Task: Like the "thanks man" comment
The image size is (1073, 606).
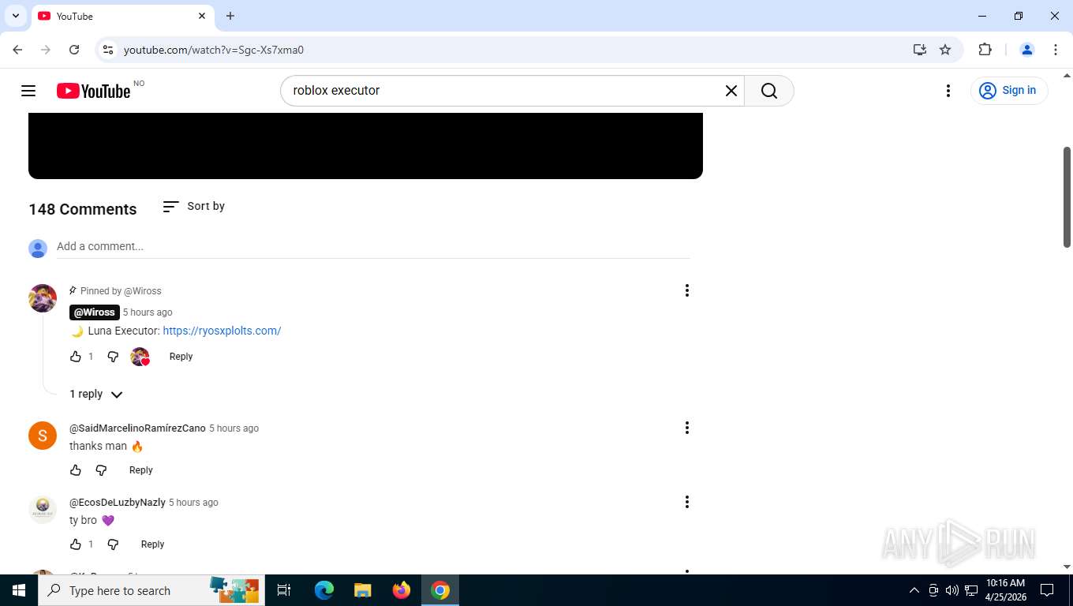Action: 76,470
